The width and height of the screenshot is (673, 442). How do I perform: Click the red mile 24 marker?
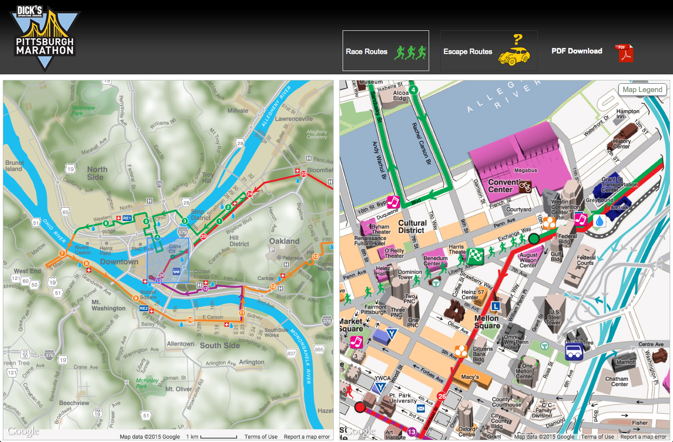pyautogui.click(x=249, y=194)
